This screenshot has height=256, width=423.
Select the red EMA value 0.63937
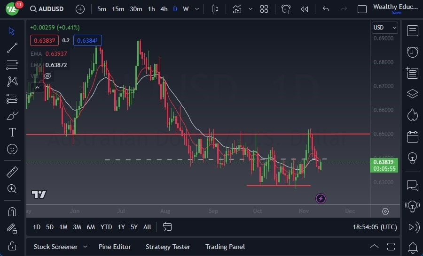coord(56,53)
